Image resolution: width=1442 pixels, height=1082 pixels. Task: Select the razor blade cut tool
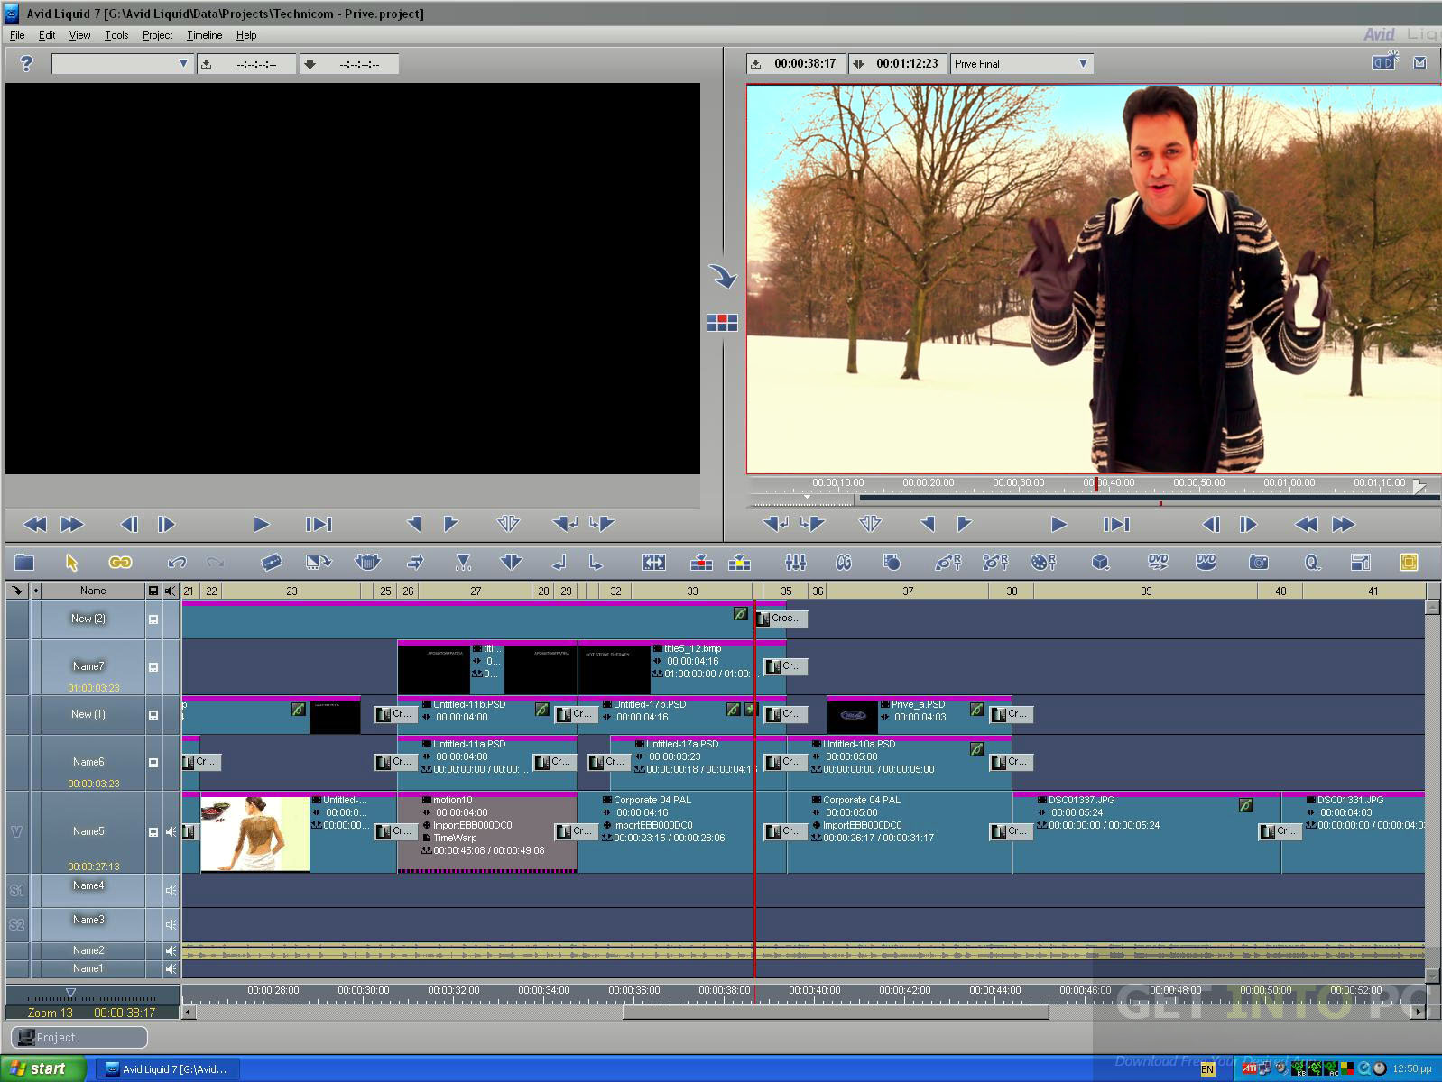tap(271, 563)
